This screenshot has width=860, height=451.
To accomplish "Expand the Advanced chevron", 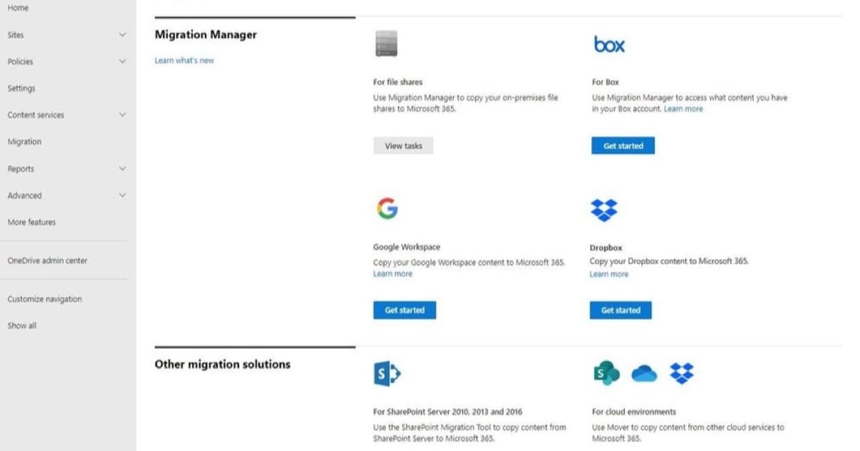I will pos(122,195).
